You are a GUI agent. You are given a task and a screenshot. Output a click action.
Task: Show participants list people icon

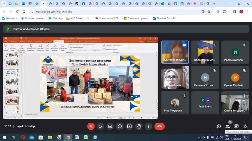pyautogui.click(x=228, y=126)
